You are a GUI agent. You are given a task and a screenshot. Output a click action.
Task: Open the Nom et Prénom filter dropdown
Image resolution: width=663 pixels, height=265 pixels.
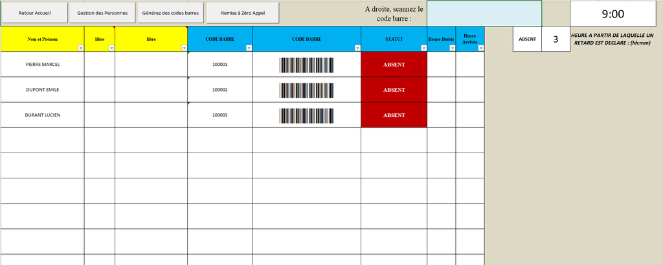(81, 48)
